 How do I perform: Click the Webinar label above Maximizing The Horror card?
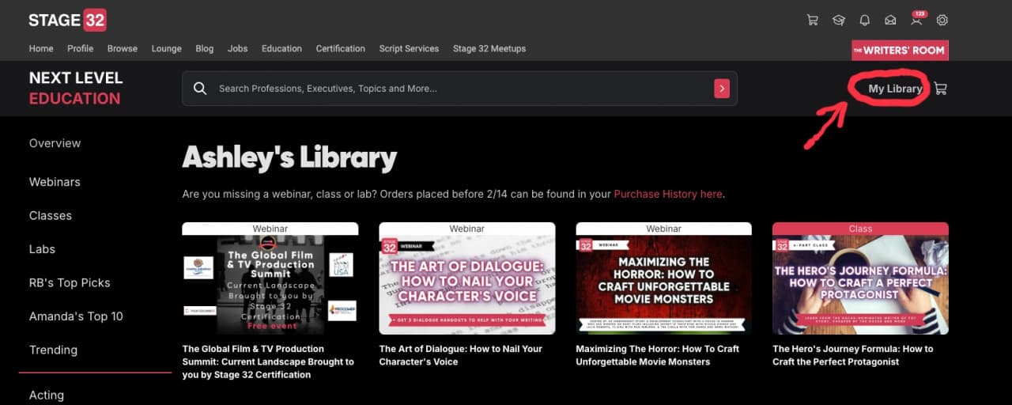(663, 229)
